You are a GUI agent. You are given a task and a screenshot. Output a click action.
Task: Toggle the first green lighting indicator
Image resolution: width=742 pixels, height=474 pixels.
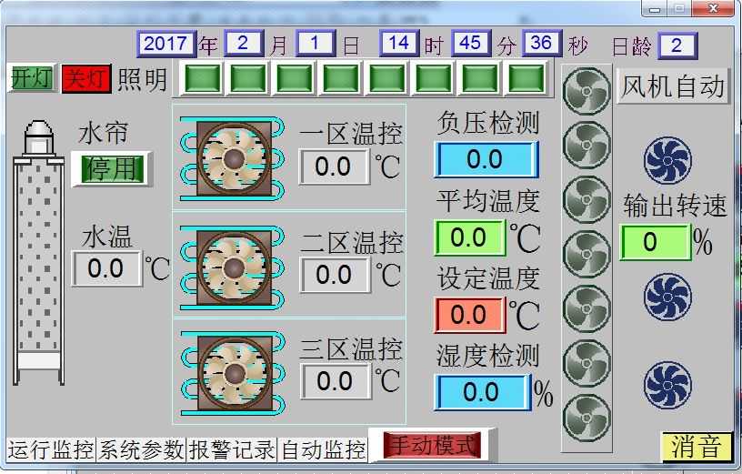(x=203, y=78)
